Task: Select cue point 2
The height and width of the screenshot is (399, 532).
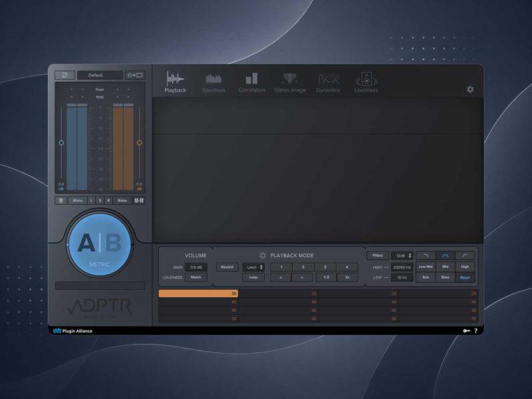Action: [303, 267]
